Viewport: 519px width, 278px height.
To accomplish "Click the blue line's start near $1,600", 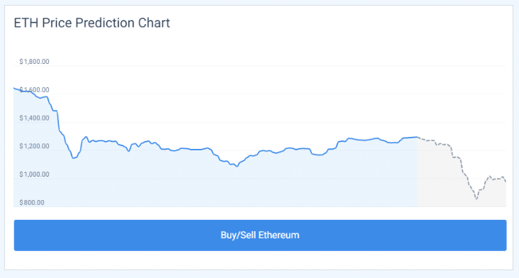I will pos(14,88).
